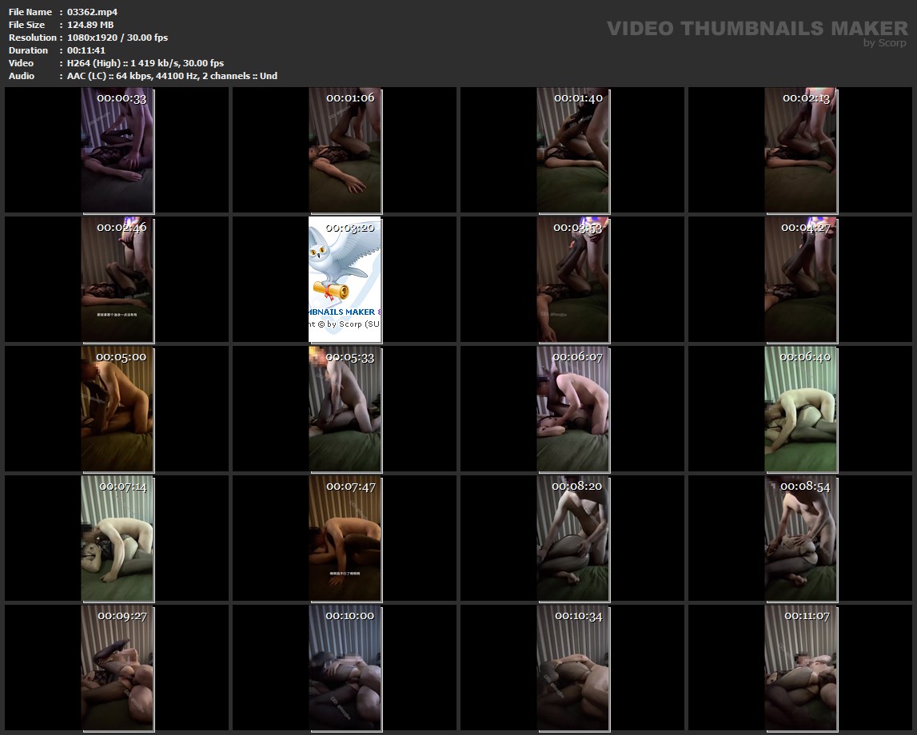
Task: Select the thumbnail at 00:03:53
Action: (573, 280)
